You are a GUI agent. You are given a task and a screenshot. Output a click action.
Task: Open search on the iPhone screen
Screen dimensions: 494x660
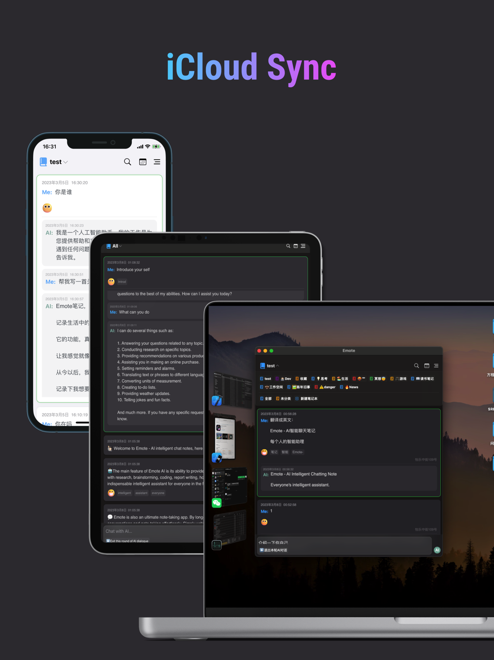(127, 162)
